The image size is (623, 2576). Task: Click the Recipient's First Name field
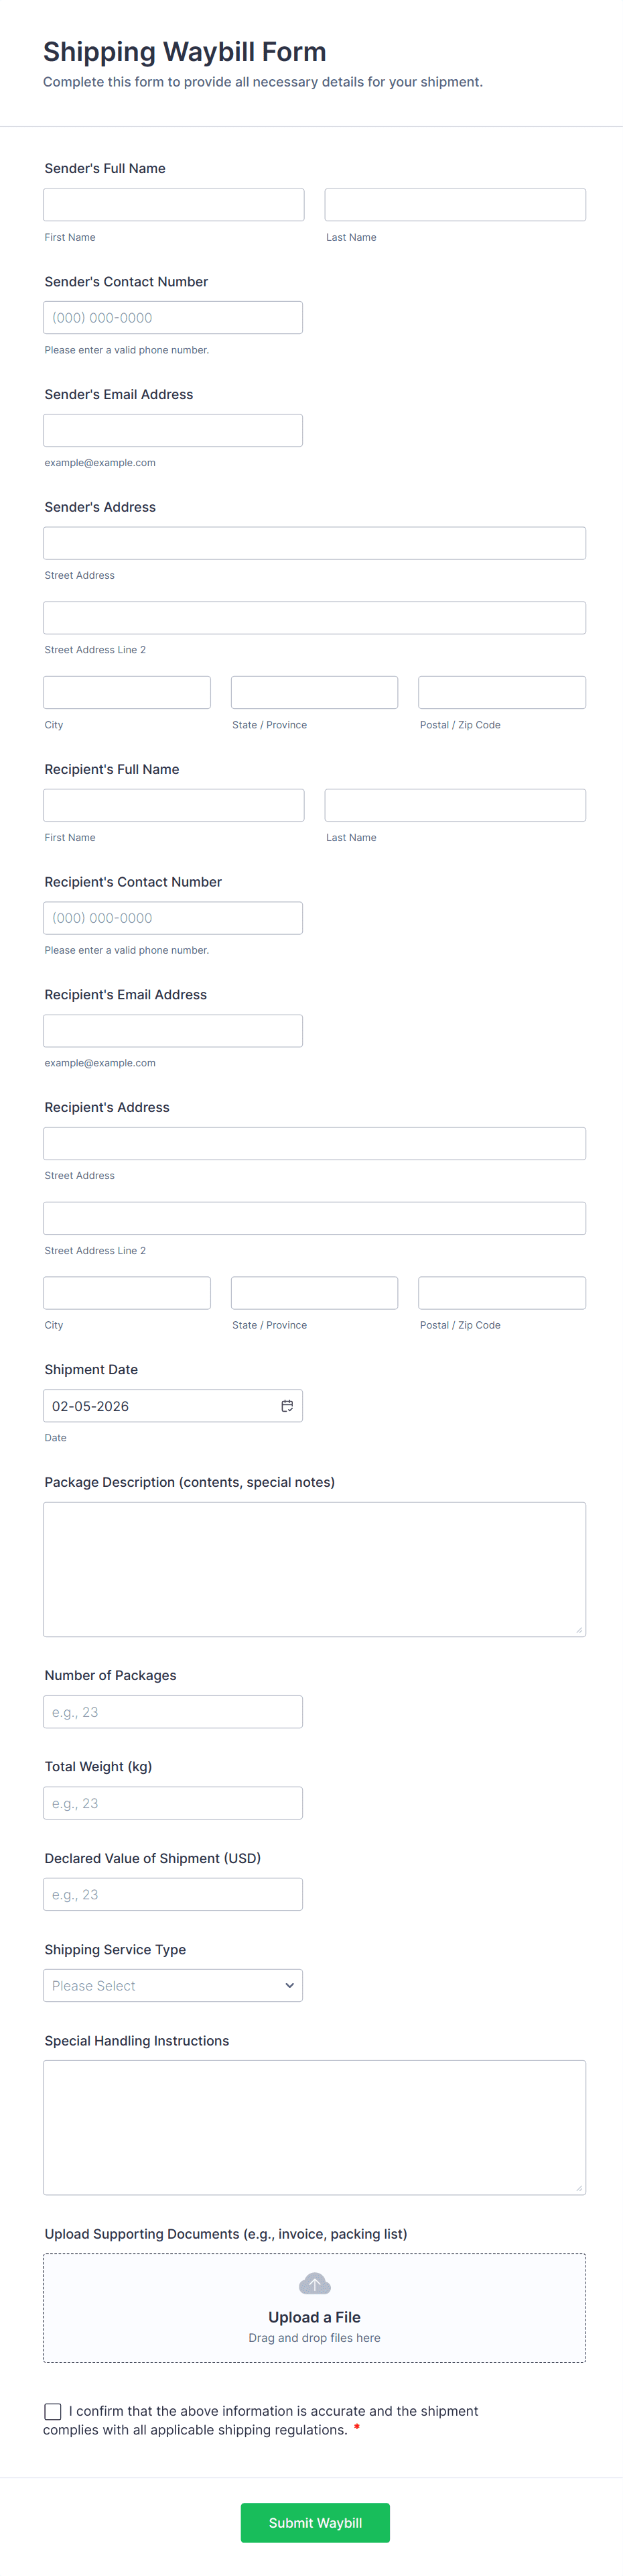tap(174, 805)
